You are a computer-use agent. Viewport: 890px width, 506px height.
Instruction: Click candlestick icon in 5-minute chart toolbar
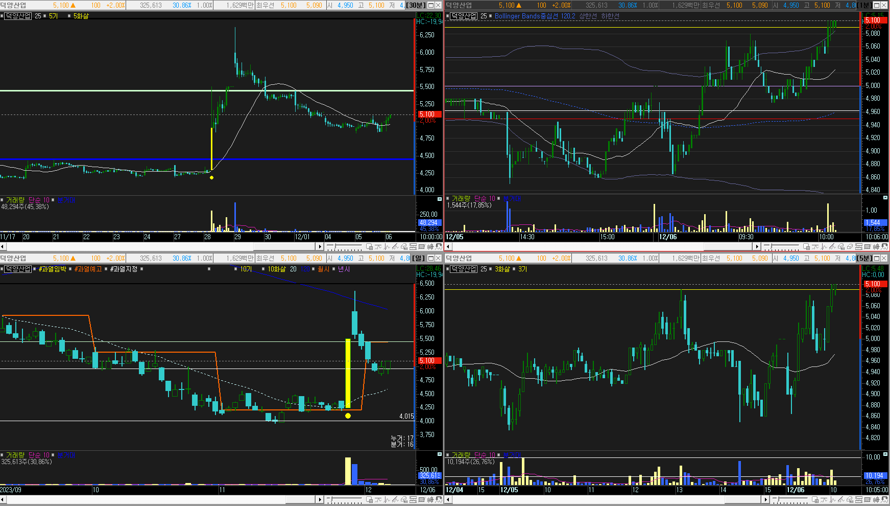click(x=876, y=499)
